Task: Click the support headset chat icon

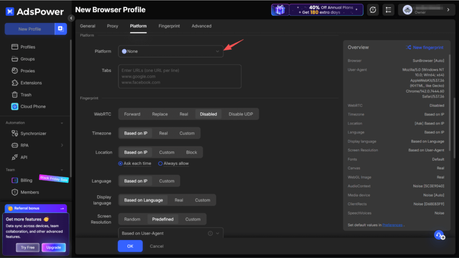Action: pos(439,235)
